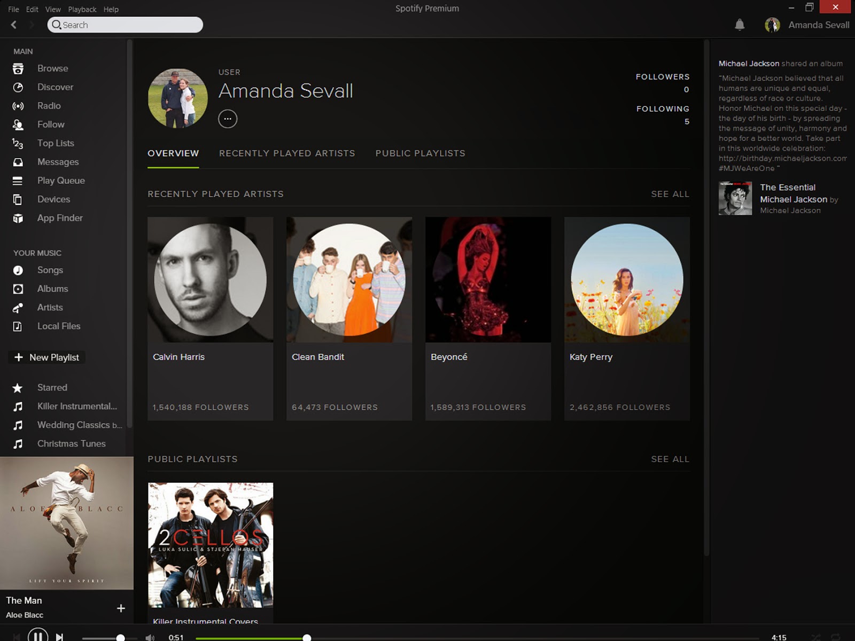This screenshot has width=855, height=641.
Task: Open Wedding Classics playlist
Action: [79, 425]
